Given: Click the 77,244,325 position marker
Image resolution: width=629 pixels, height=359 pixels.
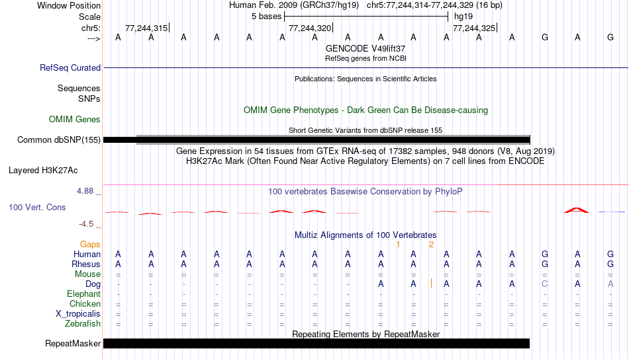Looking at the screenshot, I should coord(475,28).
